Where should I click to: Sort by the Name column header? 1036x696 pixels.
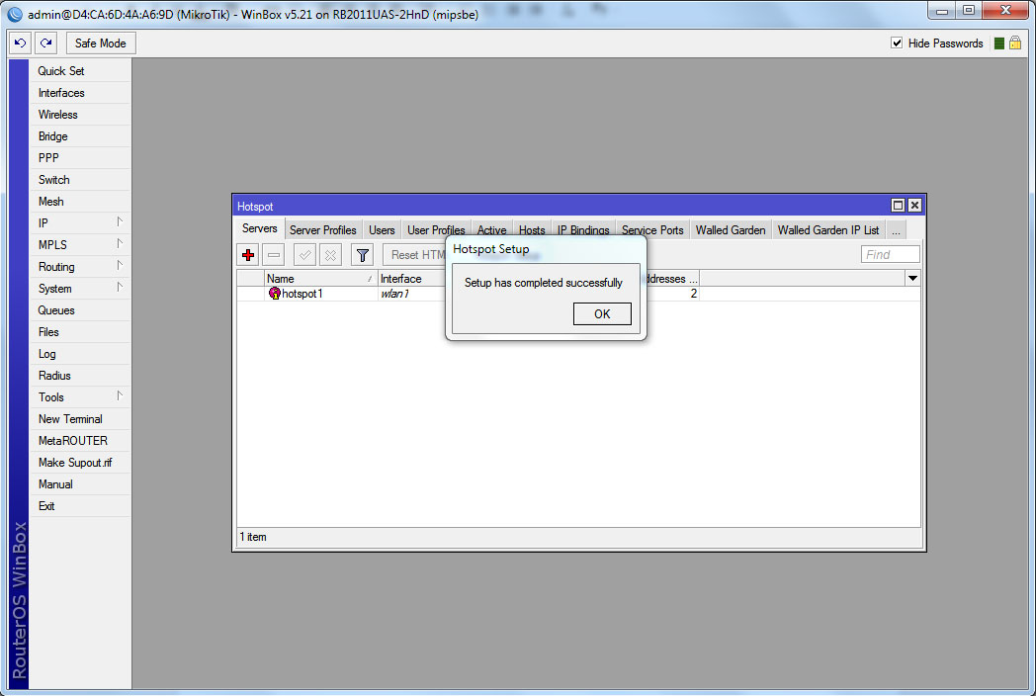[318, 279]
